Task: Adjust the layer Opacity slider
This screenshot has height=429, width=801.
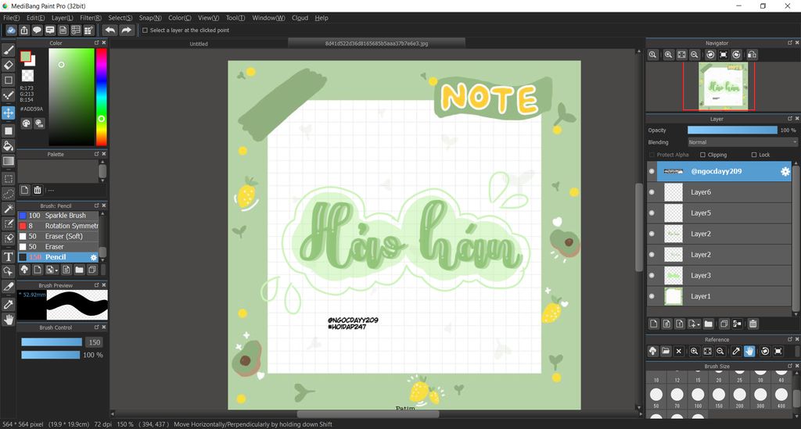Action: (732, 130)
